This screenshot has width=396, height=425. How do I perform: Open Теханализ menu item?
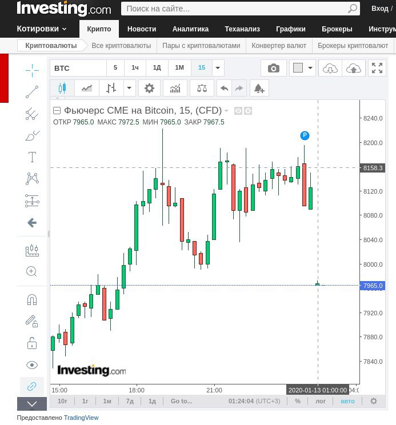click(x=242, y=29)
